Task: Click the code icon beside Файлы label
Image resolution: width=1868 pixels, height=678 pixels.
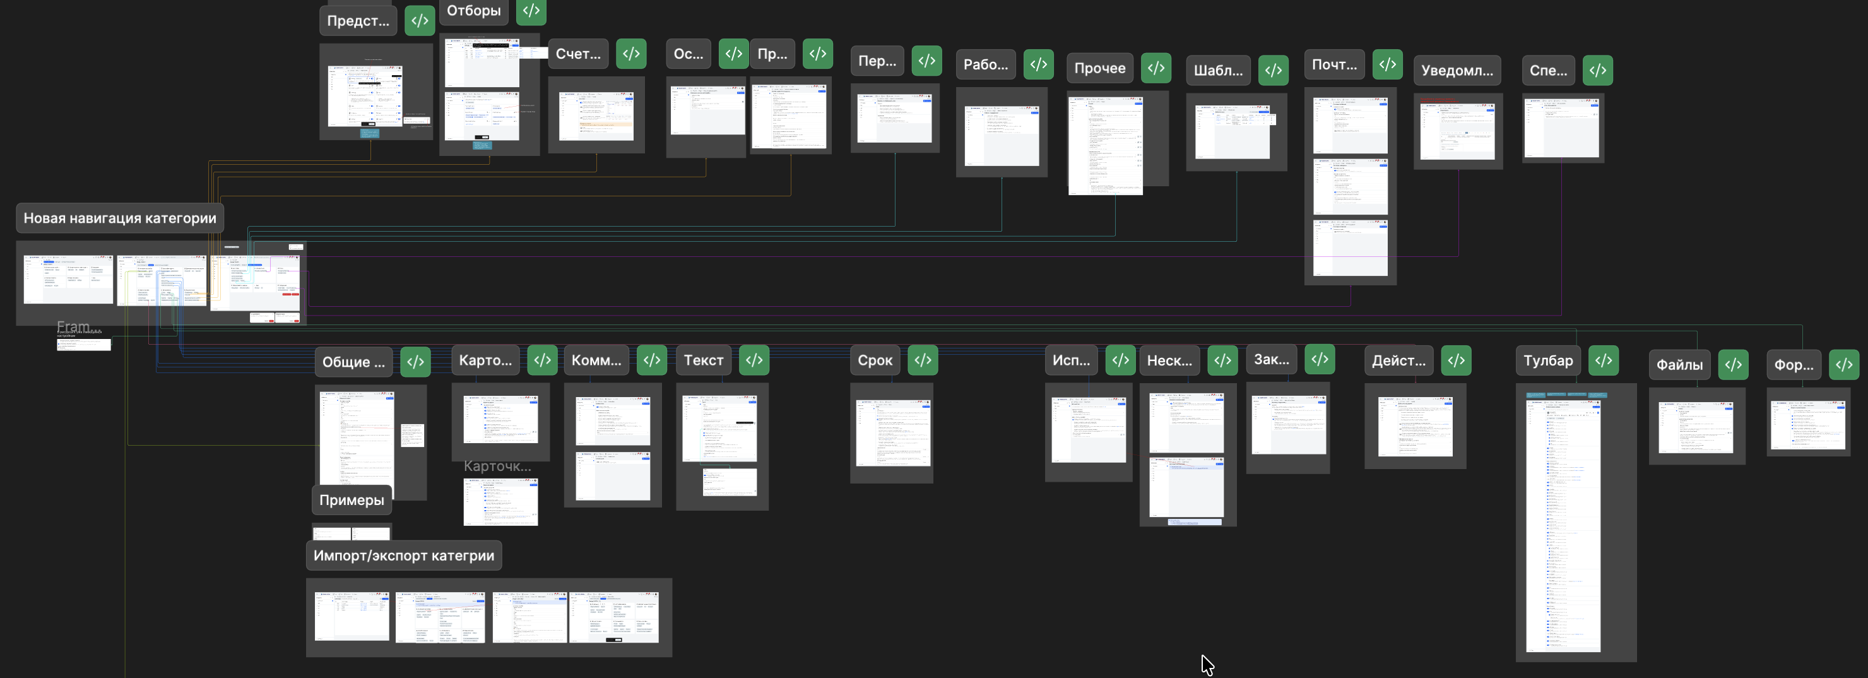Action: 1733,365
